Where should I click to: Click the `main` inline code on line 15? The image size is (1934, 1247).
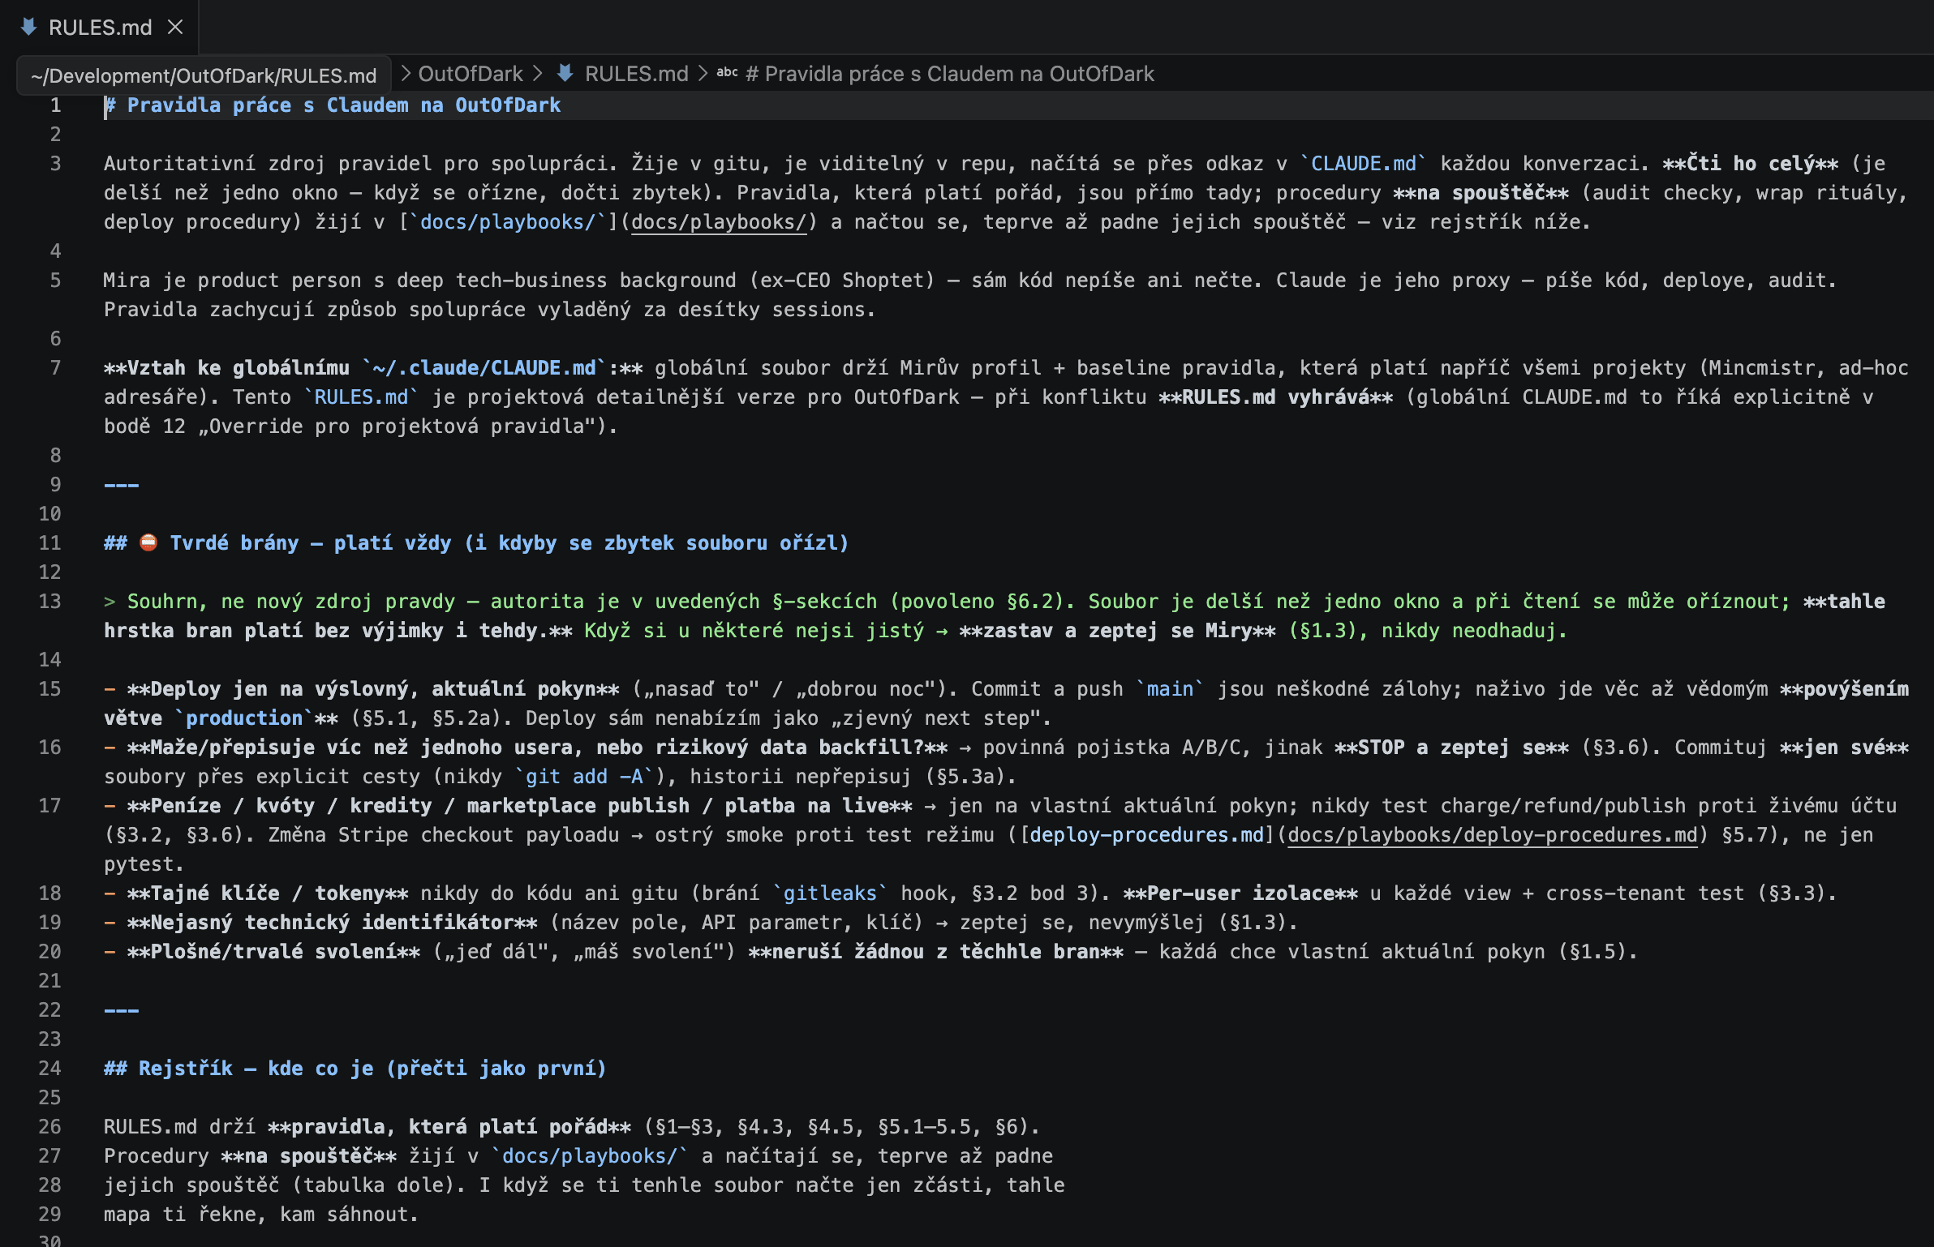[x=1170, y=689]
